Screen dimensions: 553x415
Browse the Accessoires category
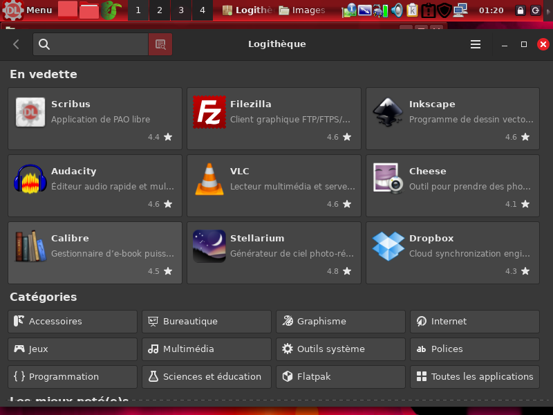73,322
